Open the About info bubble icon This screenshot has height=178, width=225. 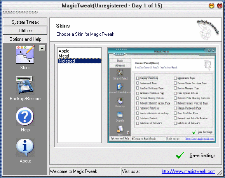[x=25, y=148]
